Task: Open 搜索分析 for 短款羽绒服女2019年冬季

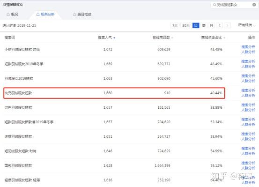Action: [248, 61]
